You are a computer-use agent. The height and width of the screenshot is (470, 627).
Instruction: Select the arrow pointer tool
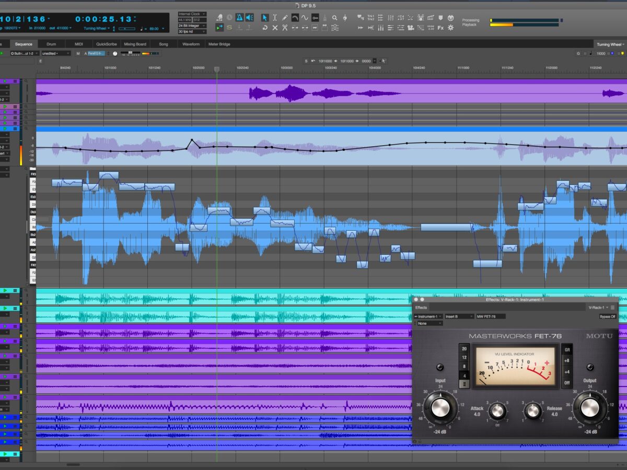pos(265,18)
